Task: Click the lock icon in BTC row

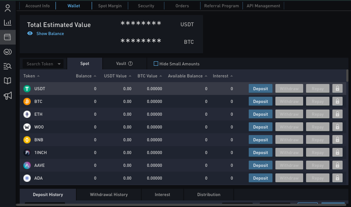Action: (337, 101)
